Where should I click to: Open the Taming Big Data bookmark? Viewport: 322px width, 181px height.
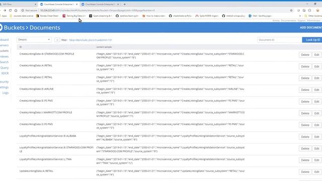pyautogui.click(x=74, y=16)
